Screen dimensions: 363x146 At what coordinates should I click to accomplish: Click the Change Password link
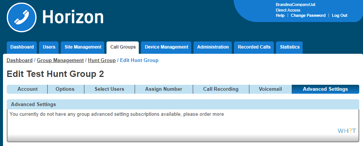[x=308, y=15]
